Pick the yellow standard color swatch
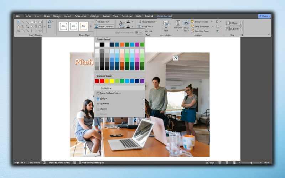 point(112,81)
